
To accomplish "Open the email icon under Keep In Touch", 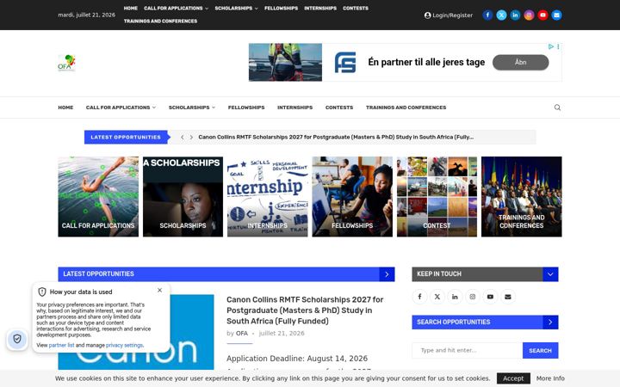I will point(508,297).
